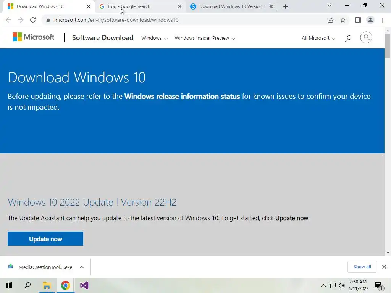The image size is (391, 293).
Task: Open the Chrome side panel
Action: coord(358,20)
